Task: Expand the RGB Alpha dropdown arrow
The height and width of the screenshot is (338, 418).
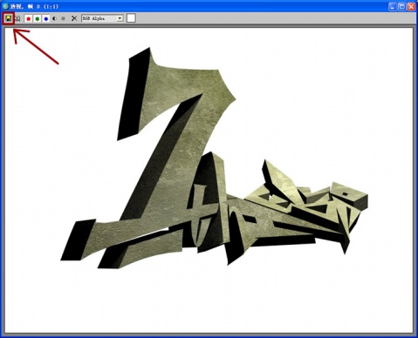Action: [120, 18]
